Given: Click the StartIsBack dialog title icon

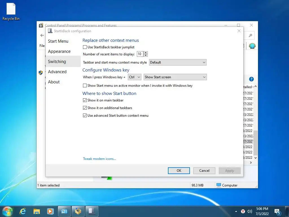Looking at the screenshot, I should click(x=50, y=31).
